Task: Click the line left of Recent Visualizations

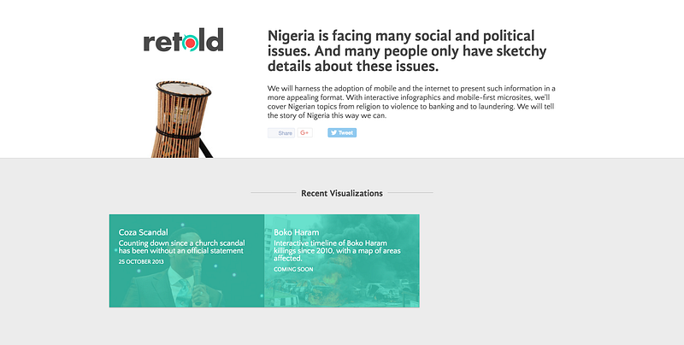Action: tap(272, 194)
